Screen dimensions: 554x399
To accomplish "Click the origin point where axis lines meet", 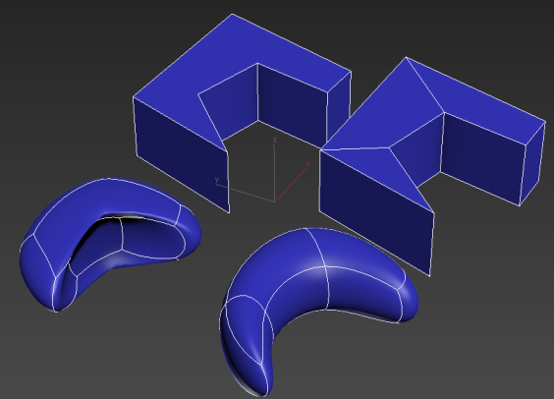I will (274, 201).
